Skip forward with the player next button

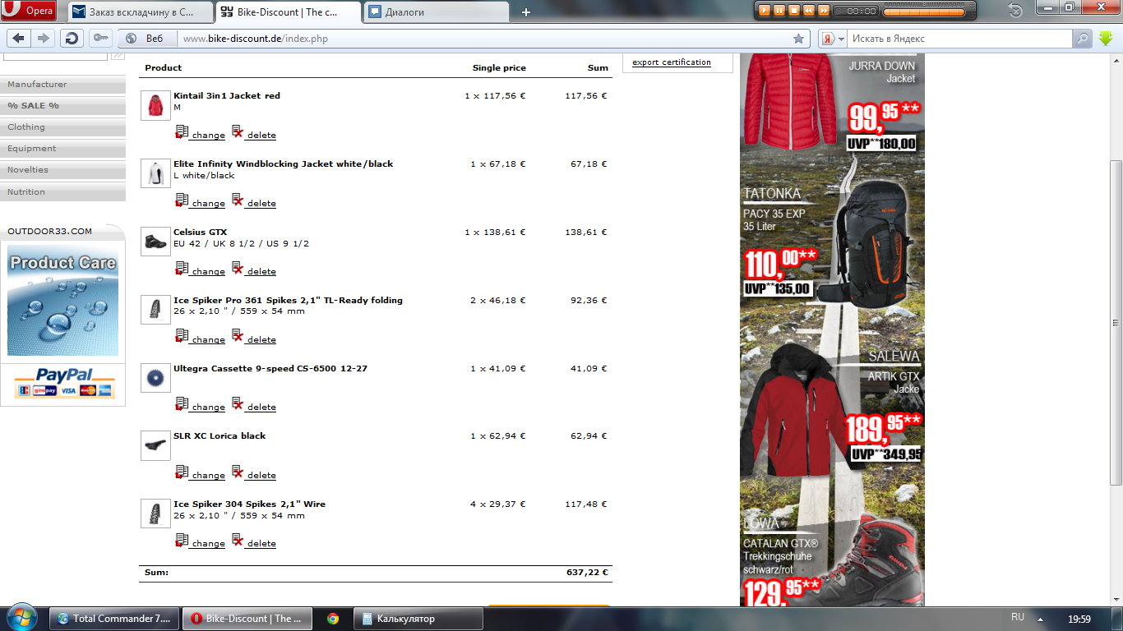click(824, 11)
